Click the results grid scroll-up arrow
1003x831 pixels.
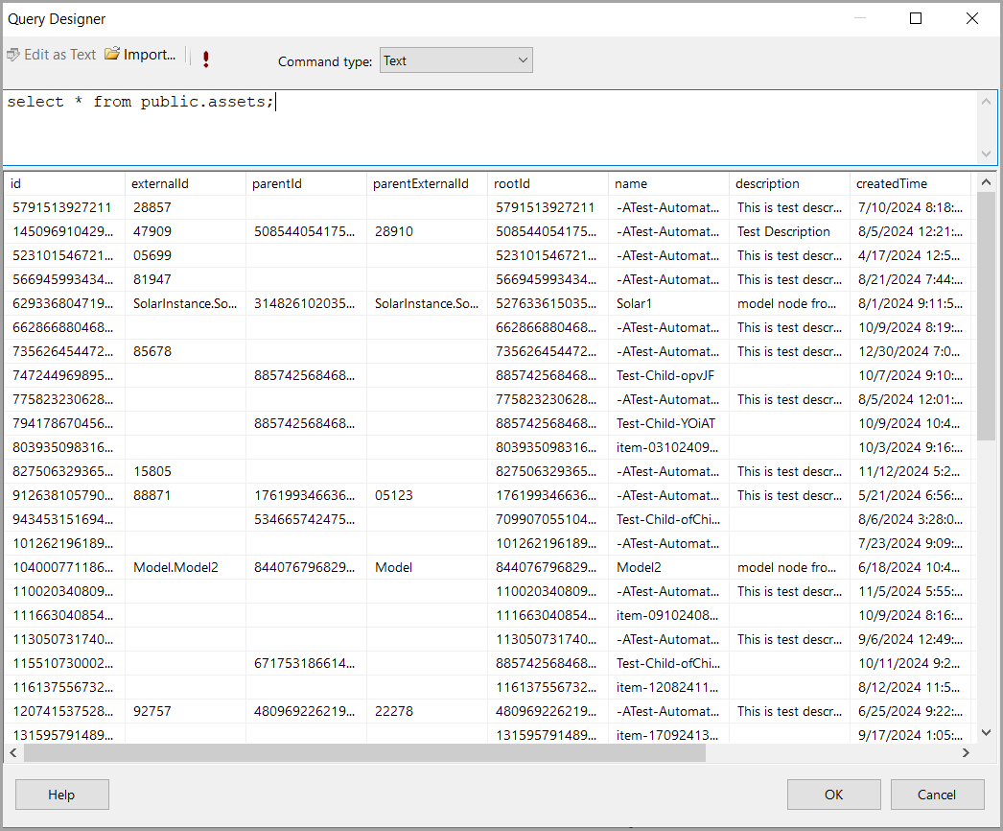coord(987,182)
